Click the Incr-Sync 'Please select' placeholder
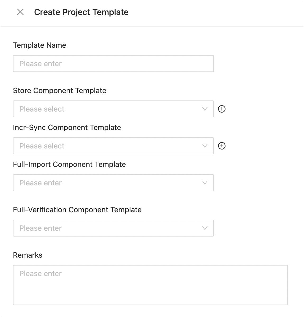The image size is (304, 318). coord(42,146)
